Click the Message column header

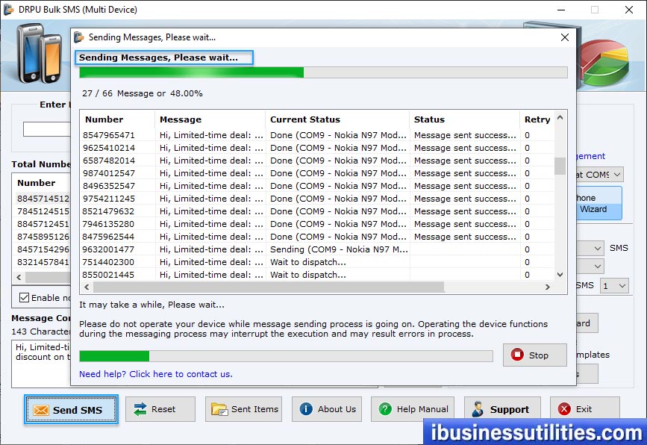(x=210, y=119)
